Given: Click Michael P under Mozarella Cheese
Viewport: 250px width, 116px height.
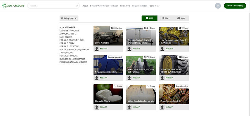Looking at the screenshot, I should tap(103, 107).
